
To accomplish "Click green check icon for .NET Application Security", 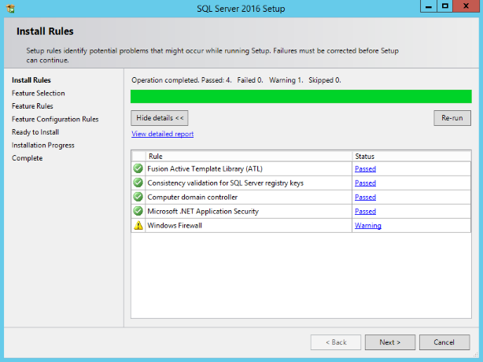I will (x=138, y=211).
